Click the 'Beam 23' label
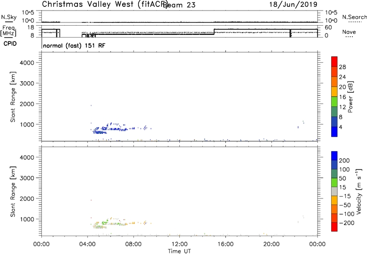This screenshot has height=254, width=367. 179,5
